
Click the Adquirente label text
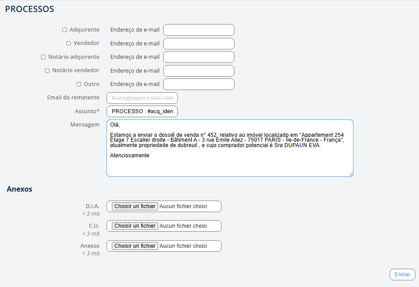coord(84,30)
